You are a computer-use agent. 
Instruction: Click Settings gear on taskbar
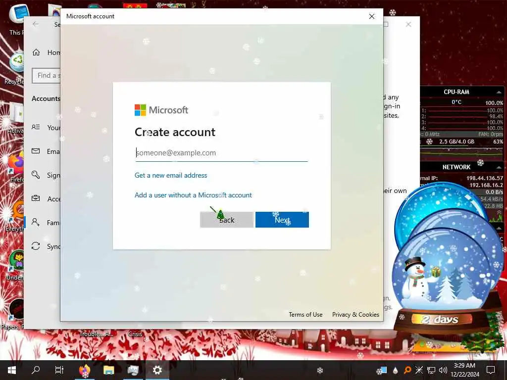coord(157,370)
